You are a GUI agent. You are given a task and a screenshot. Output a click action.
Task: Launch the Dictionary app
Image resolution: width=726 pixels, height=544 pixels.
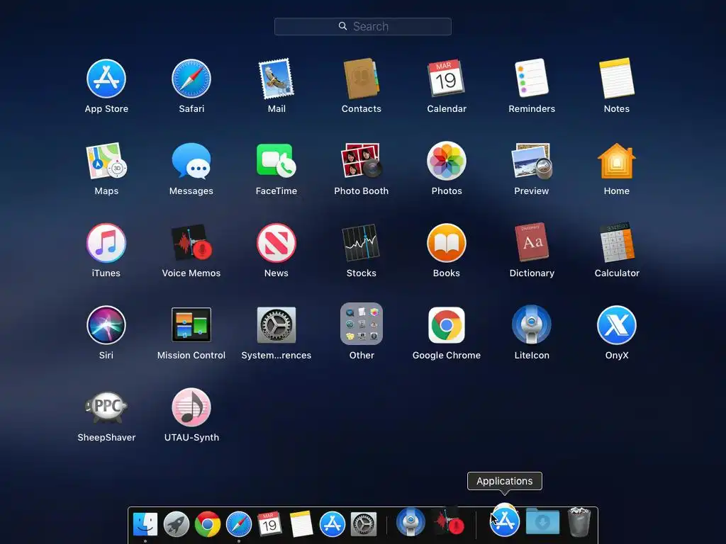click(532, 242)
